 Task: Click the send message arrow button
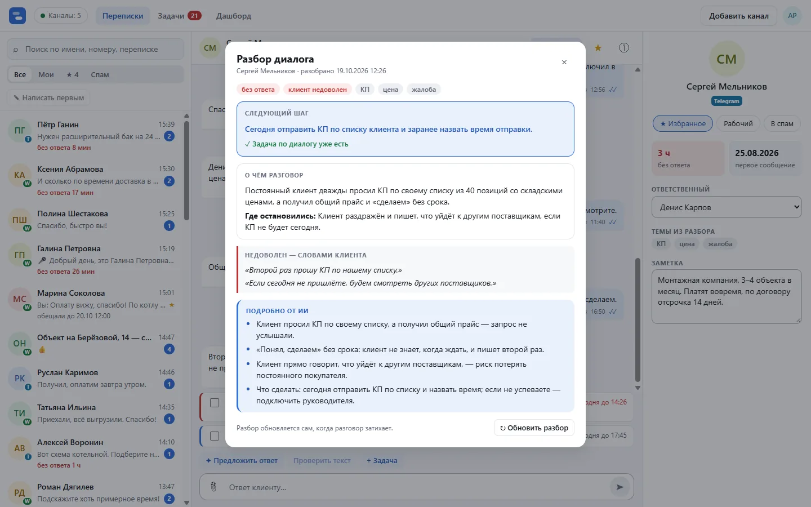coord(620,487)
